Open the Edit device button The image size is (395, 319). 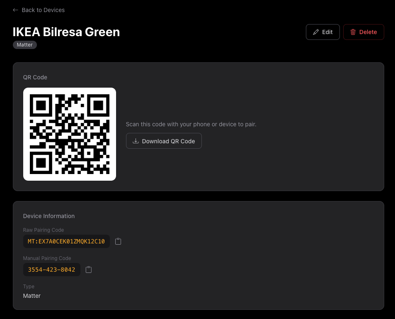323,32
